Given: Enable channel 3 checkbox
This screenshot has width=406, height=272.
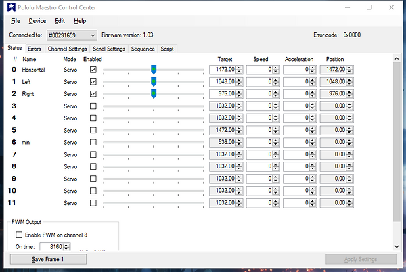Looking at the screenshot, I should coord(93,106).
